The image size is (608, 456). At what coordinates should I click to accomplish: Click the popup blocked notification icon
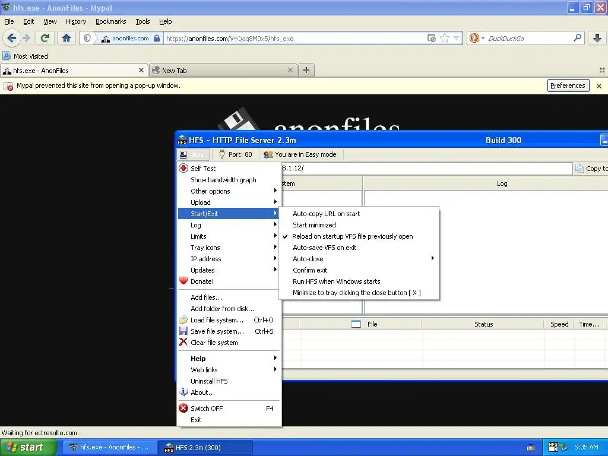point(8,85)
